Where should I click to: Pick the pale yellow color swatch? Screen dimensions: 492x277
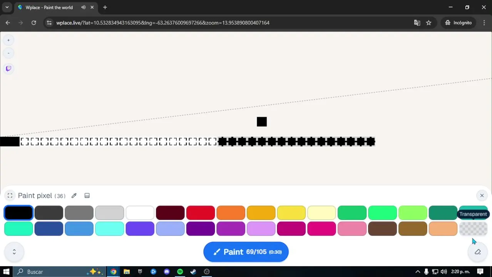click(322, 213)
